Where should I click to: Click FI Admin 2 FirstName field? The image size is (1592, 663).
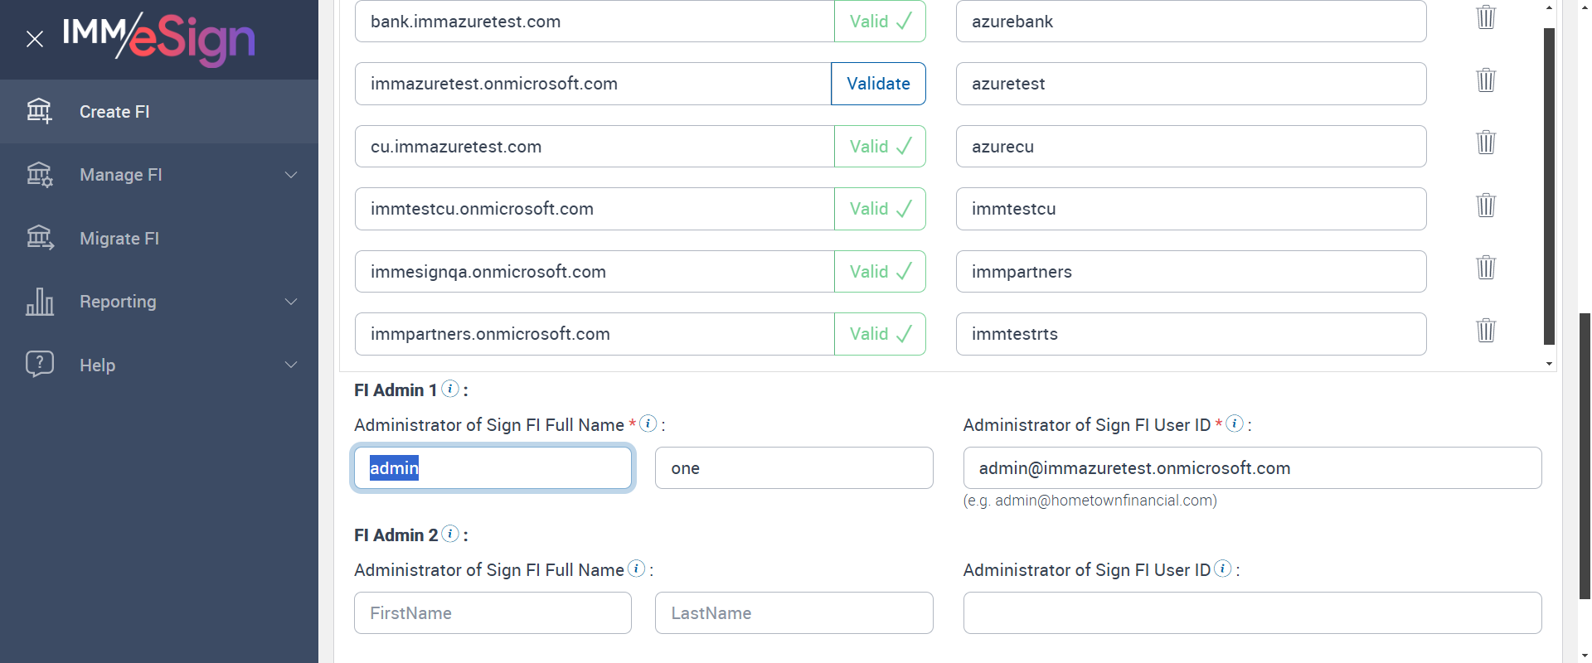coord(493,613)
